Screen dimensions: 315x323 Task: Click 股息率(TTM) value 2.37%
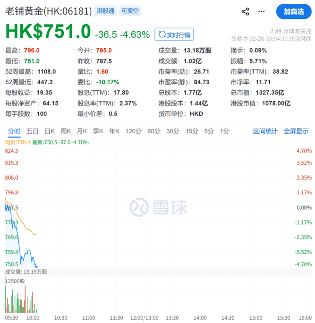pyautogui.click(x=128, y=103)
